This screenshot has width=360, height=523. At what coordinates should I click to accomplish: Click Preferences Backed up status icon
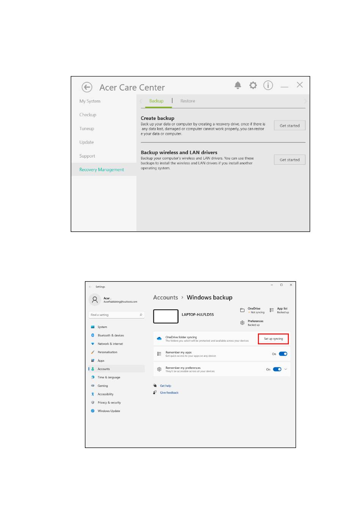242,323
